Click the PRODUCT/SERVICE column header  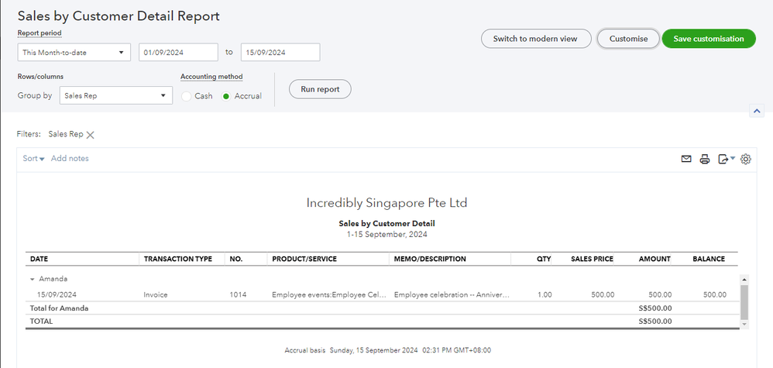(304, 259)
